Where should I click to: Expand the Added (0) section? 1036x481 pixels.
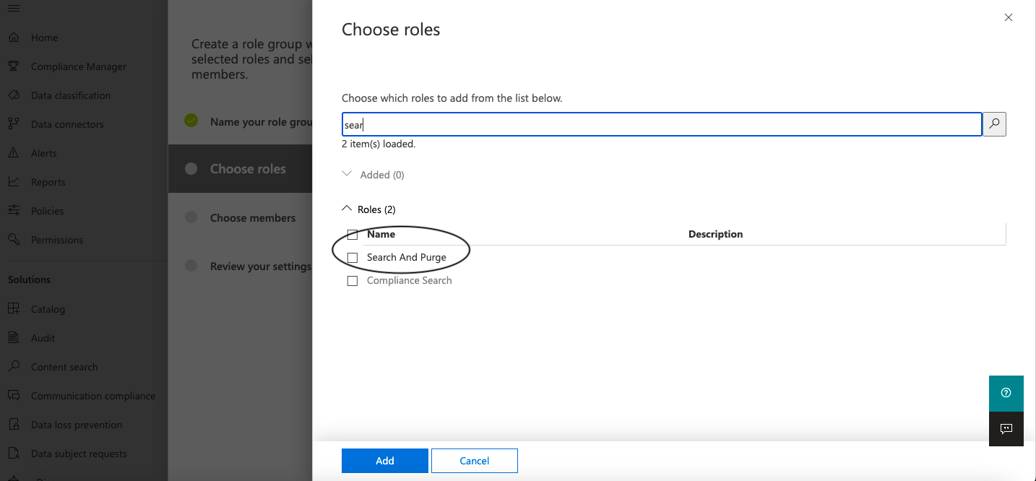point(348,175)
